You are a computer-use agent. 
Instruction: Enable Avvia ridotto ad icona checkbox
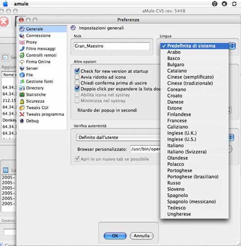[x=77, y=77]
